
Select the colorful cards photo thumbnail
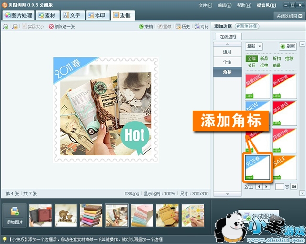click(x=193, y=215)
